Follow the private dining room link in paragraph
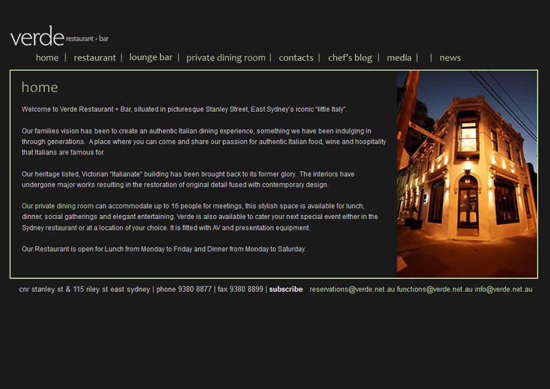 click(64, 206)
